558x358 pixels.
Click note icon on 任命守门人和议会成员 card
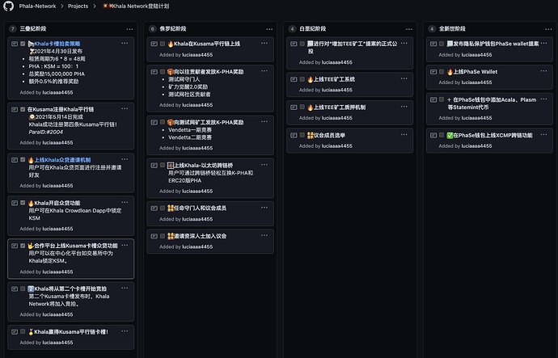tap(154, 208)
